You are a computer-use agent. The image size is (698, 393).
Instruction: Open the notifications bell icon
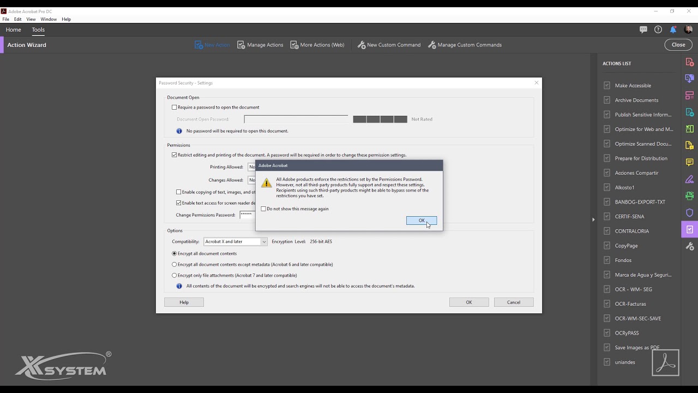click(673, 29)
